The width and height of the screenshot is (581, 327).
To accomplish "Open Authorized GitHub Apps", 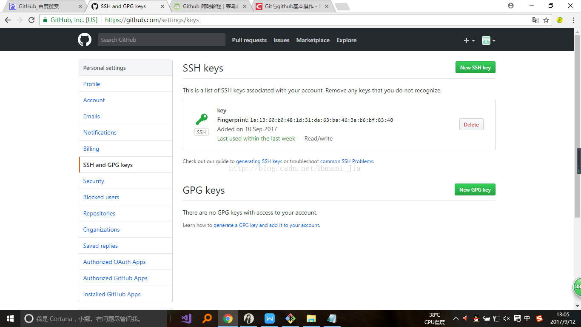I will [125, 278].
